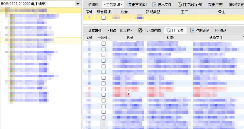Open the partially visible [BOM变更 tab

coord(236,5)
